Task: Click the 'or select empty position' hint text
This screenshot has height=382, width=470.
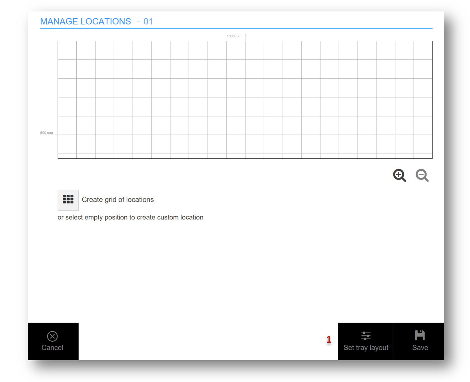Action: click(x=130, y=217)
